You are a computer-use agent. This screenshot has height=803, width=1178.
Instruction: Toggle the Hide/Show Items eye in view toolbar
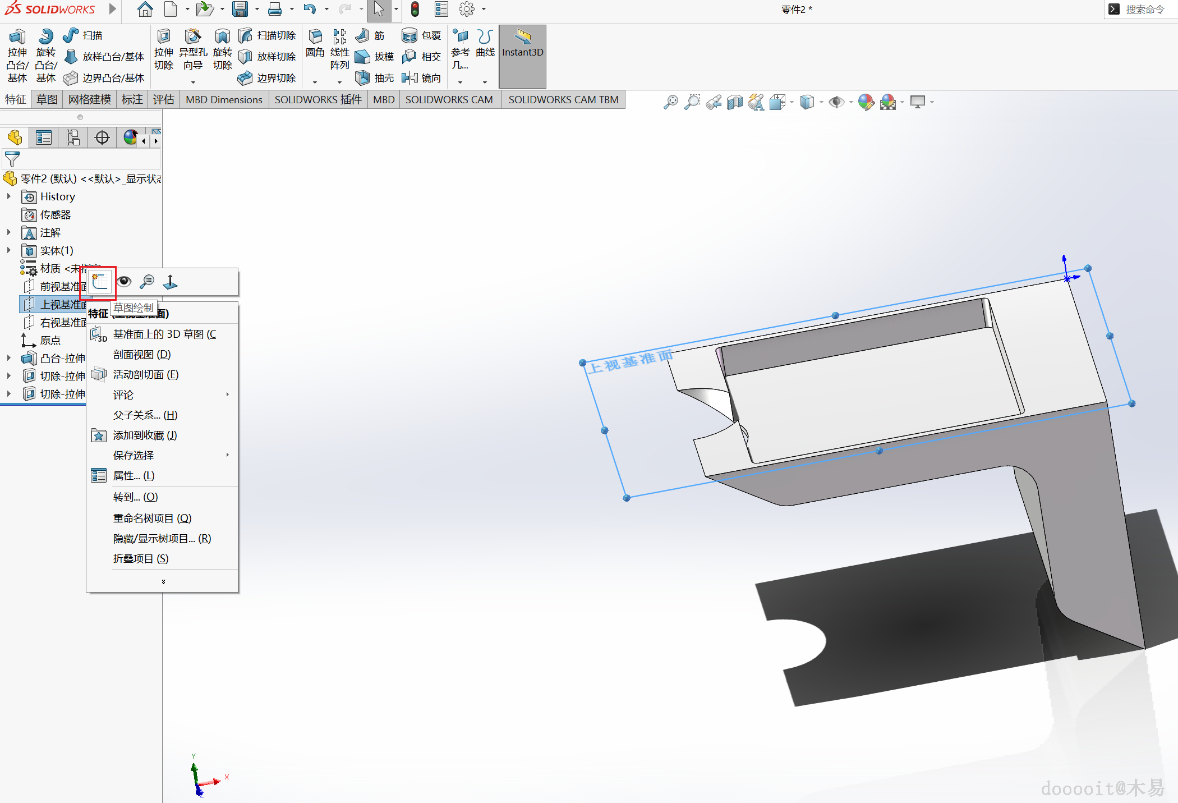coord(836,102)
